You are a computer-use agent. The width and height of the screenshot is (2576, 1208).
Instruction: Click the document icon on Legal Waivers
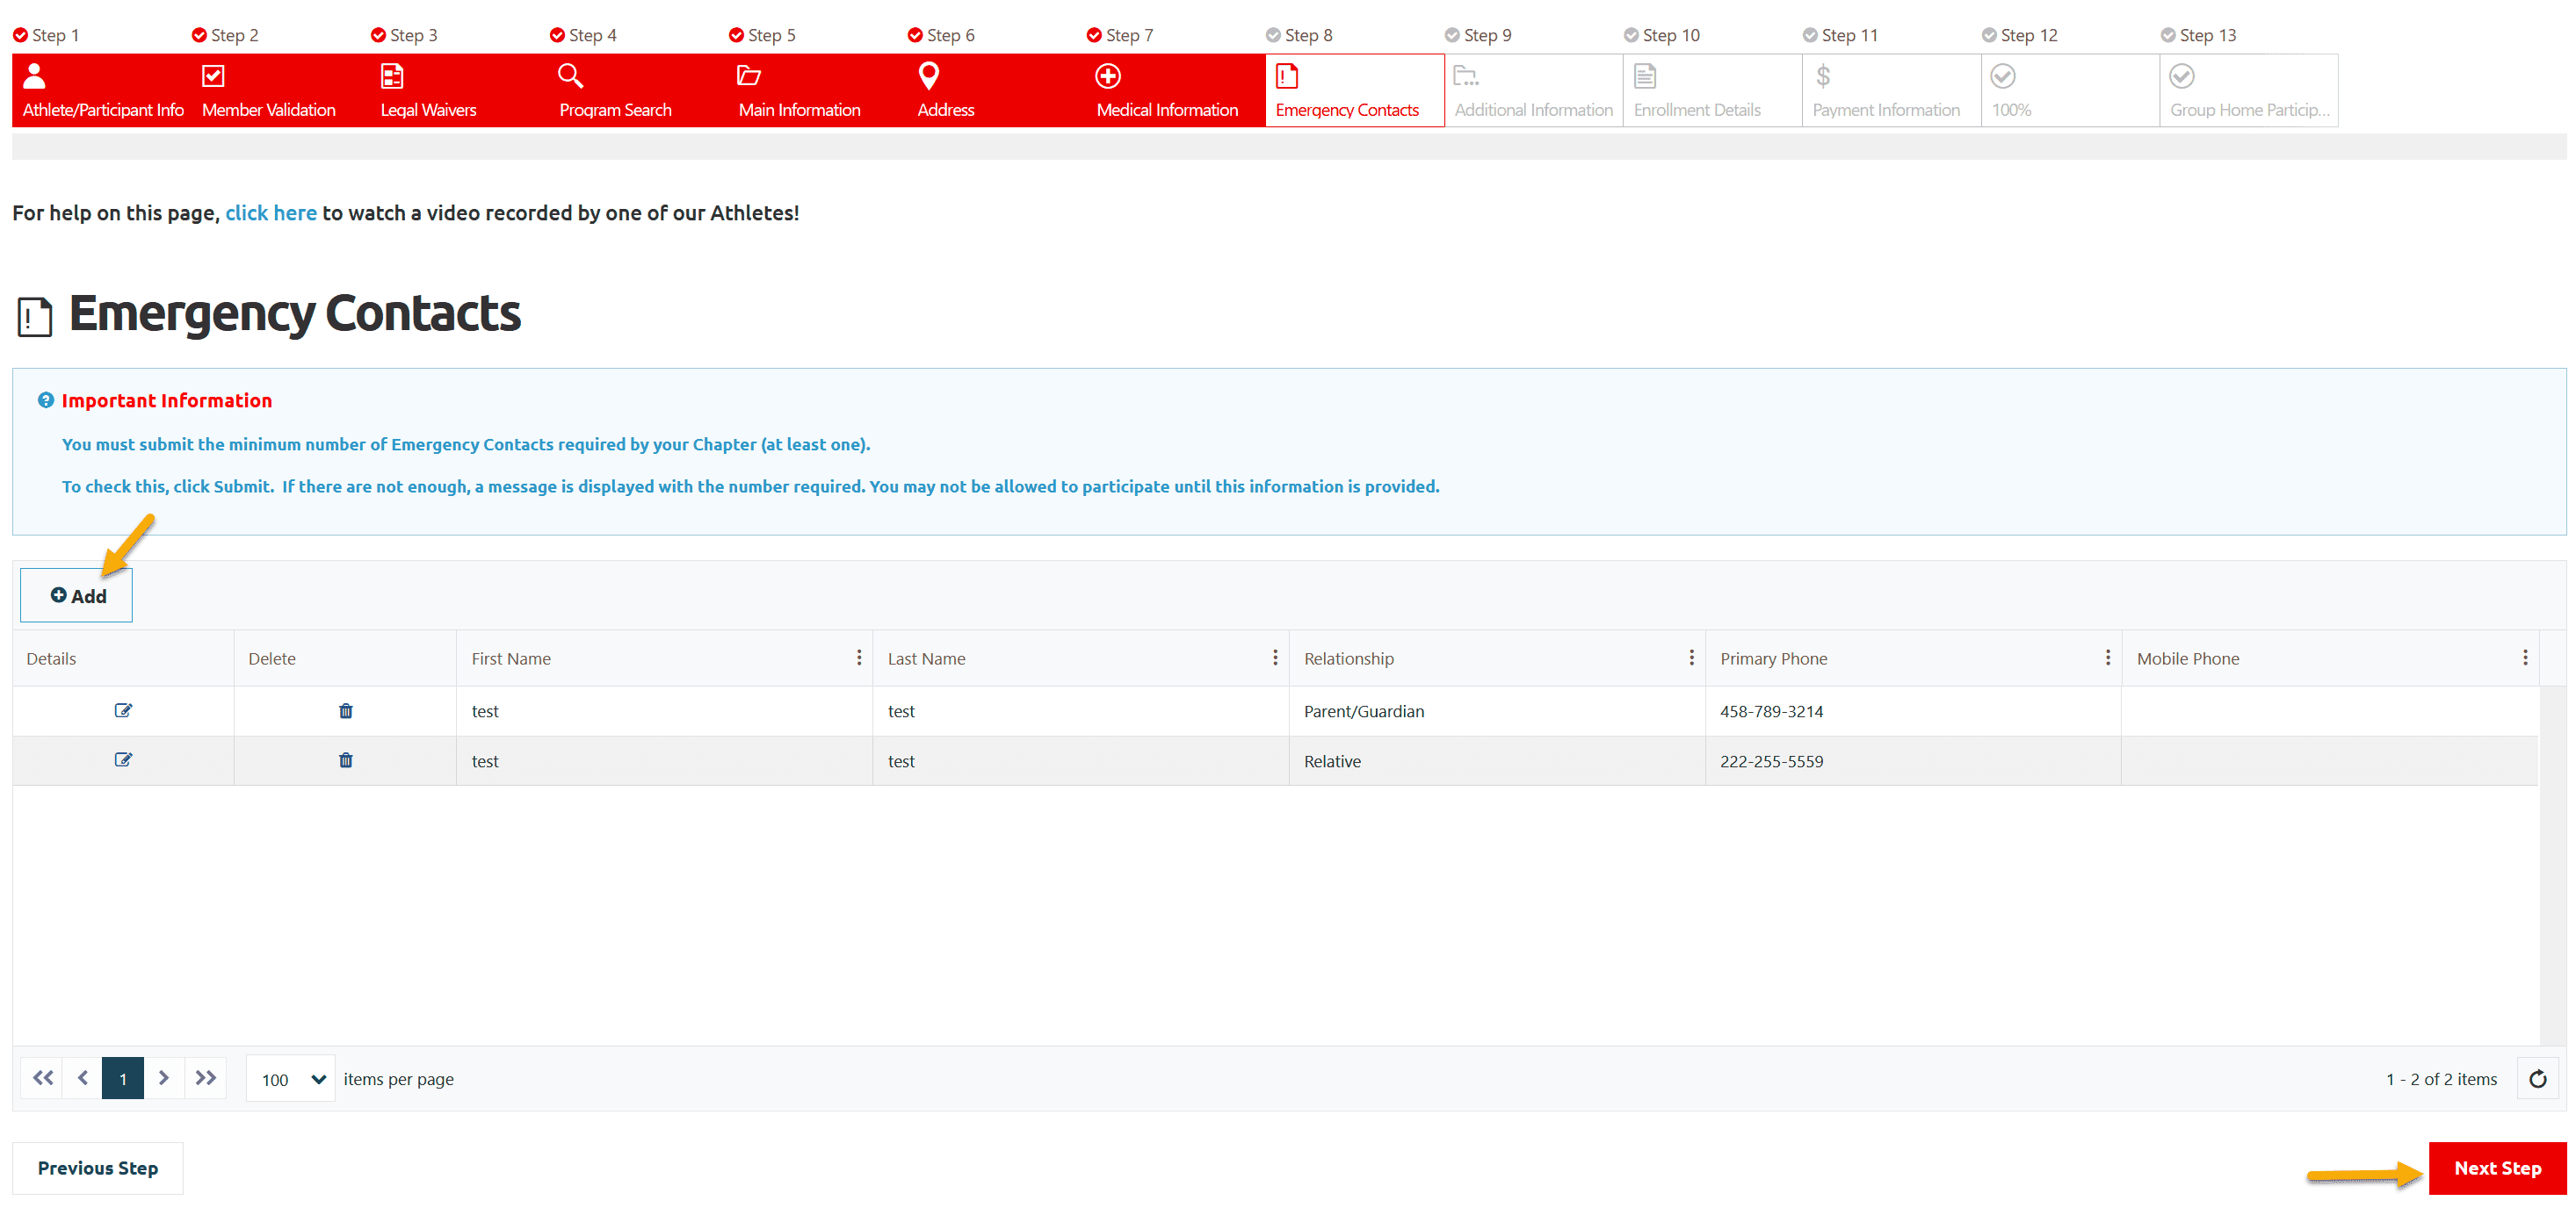392,75
